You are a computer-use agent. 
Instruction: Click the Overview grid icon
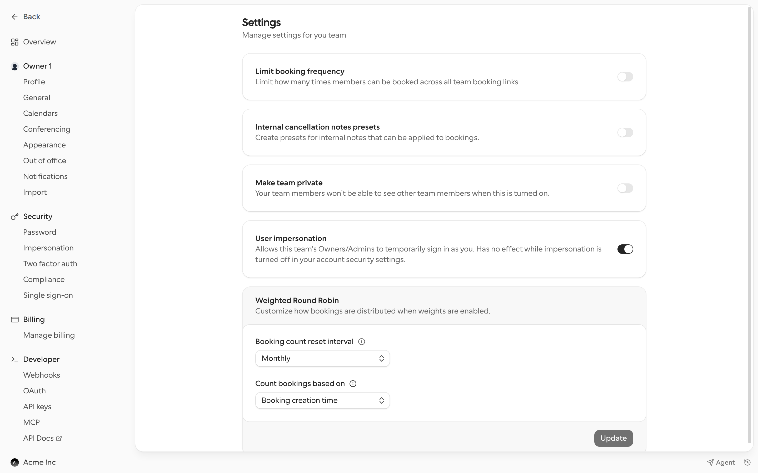coord(14,42)
